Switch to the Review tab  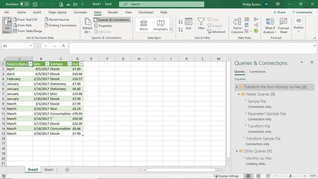pyautogui.click(x=113, y=12)
